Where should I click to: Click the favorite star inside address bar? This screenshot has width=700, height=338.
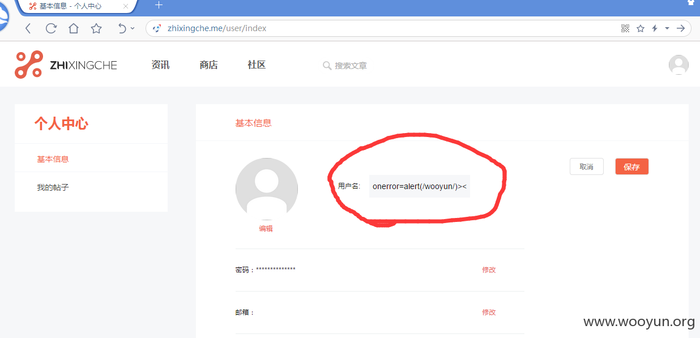coord(641,28)
